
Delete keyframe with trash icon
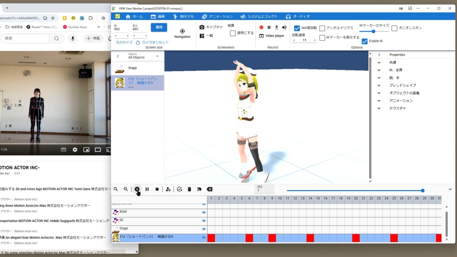(x=189, y=189)
